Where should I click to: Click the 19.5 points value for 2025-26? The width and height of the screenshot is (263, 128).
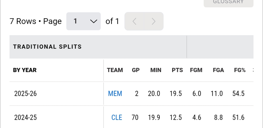point(176,94)
